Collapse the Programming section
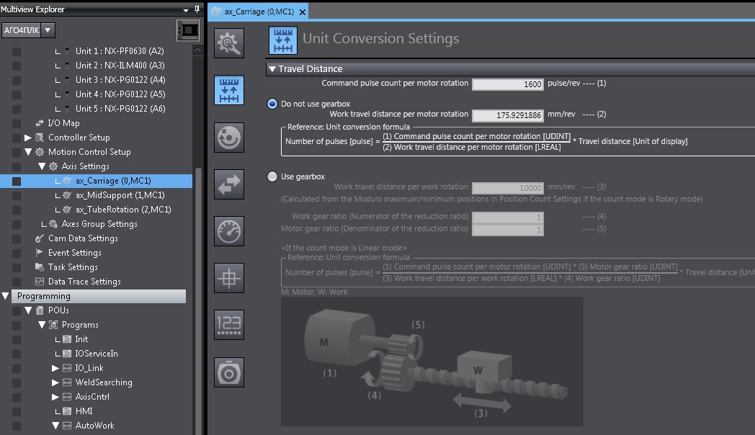 (5, 296)
